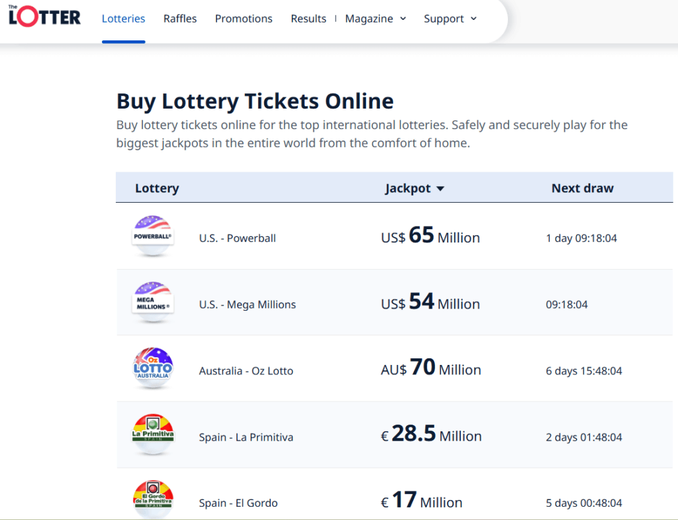The height and width of the screenshot is (520, 678).
Task: Click the 6 days 15:48:04 countdown
Action: point(584,371)
